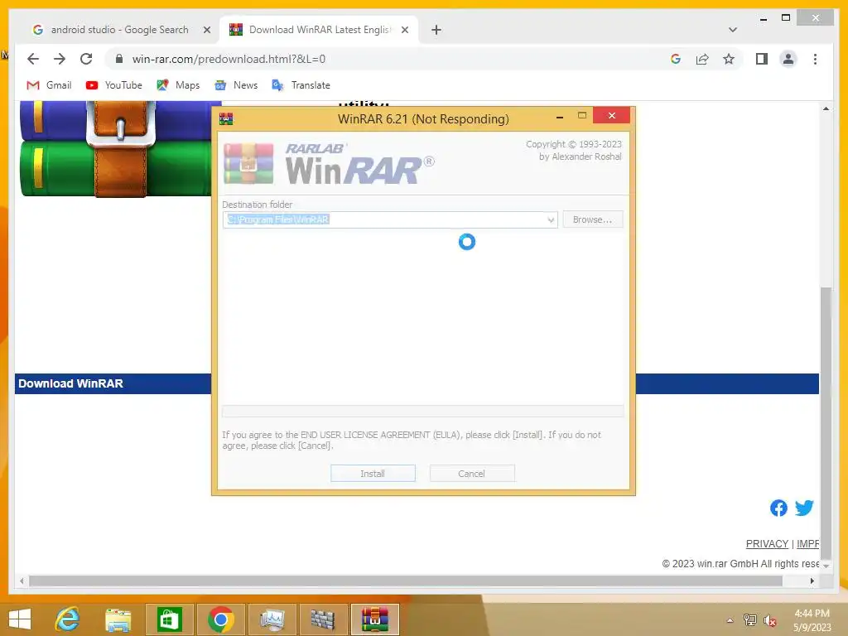This screenshot has height=636, width=848.
Task: Click Browse for destination folder
Action: click(593, 219)
